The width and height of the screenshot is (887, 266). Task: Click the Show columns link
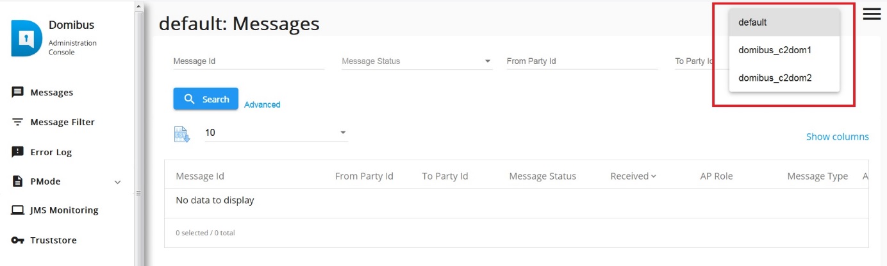pyautogui.click(x=838, y=137)
